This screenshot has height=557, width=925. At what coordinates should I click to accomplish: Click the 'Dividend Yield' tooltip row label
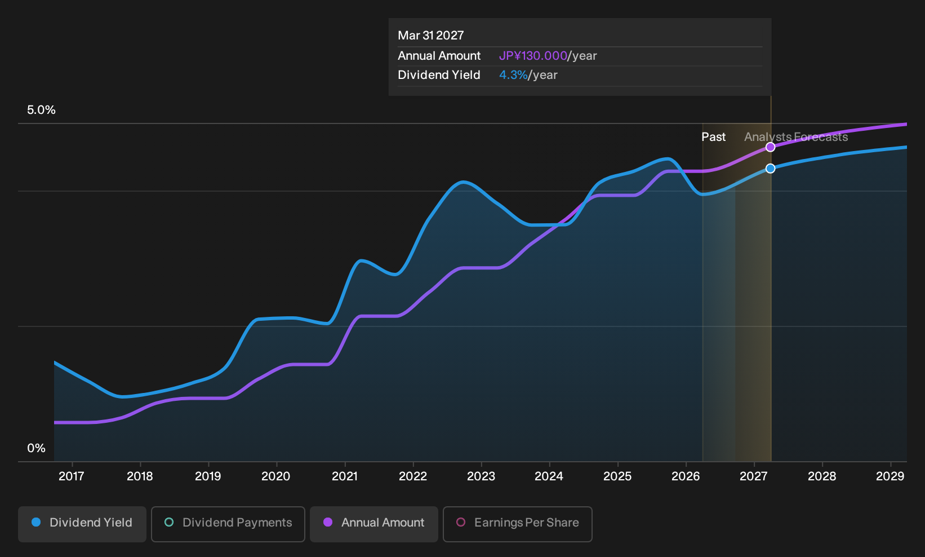tap(439, 75)
